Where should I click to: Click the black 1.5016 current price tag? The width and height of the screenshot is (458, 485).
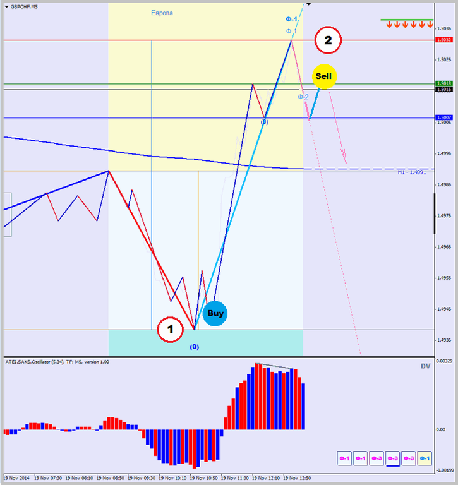(x=444, y=90)
